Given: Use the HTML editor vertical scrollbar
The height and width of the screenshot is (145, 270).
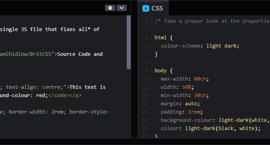Looking at the screenshot, I should (129, 42).
